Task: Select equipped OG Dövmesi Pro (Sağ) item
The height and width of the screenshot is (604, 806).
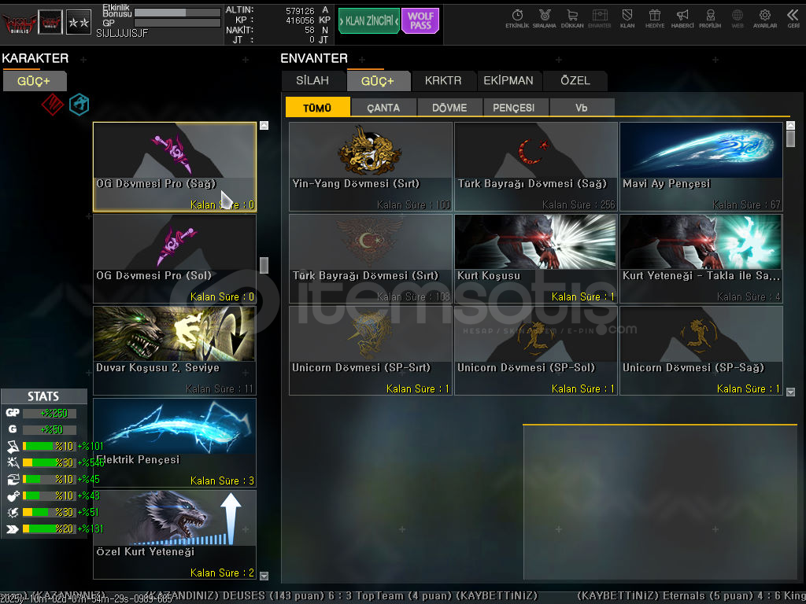Action: pos(175,167)
